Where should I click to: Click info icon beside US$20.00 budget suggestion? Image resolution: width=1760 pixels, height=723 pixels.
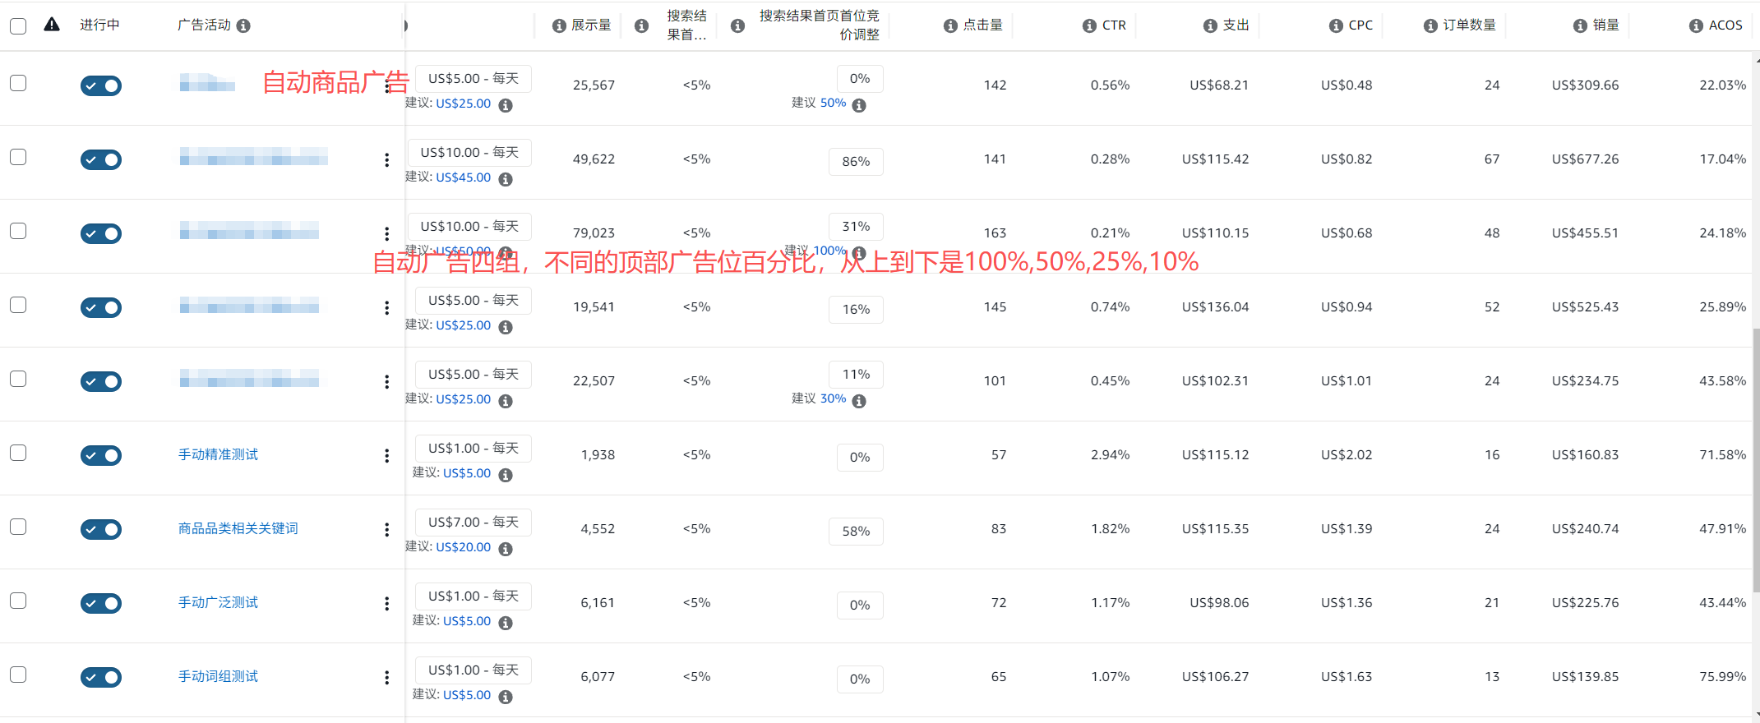click(x=506, y=549)
